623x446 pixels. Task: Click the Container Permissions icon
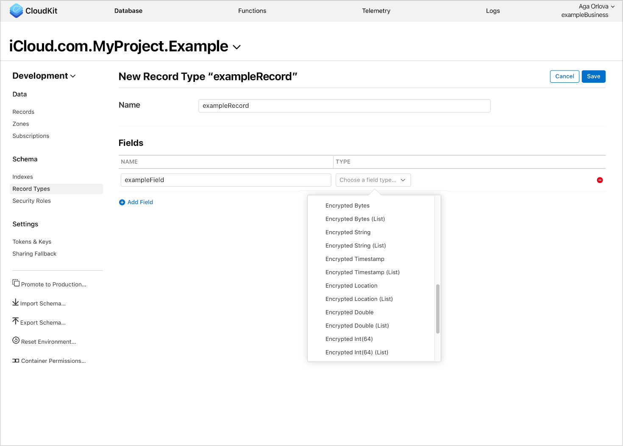tap(16, 361)
